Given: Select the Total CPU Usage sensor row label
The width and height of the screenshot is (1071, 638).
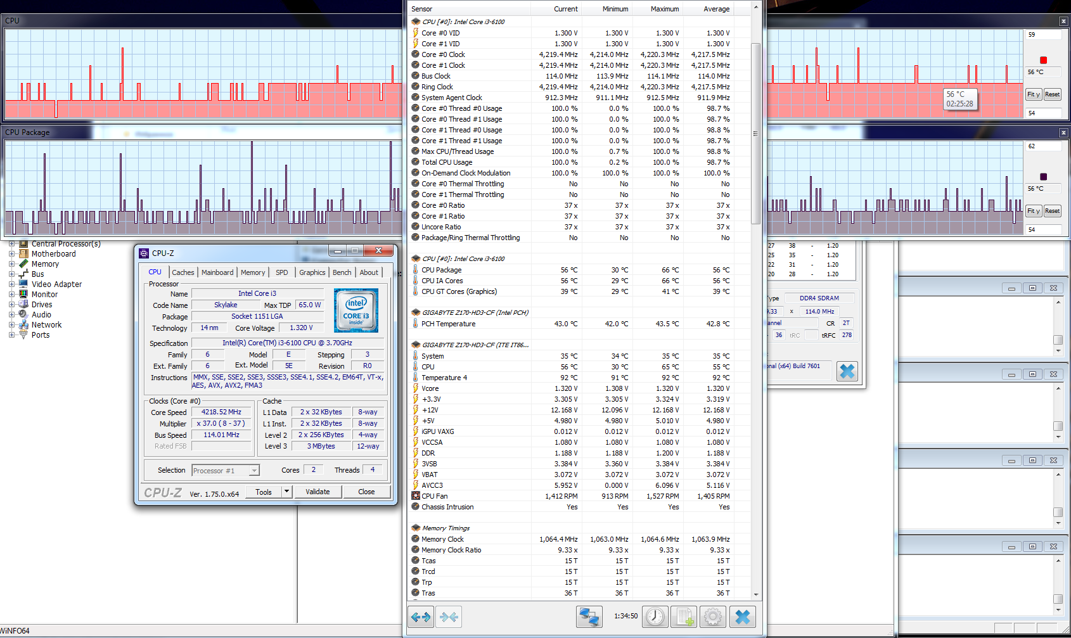Looking at the screenshot, I should pos(447,162).
